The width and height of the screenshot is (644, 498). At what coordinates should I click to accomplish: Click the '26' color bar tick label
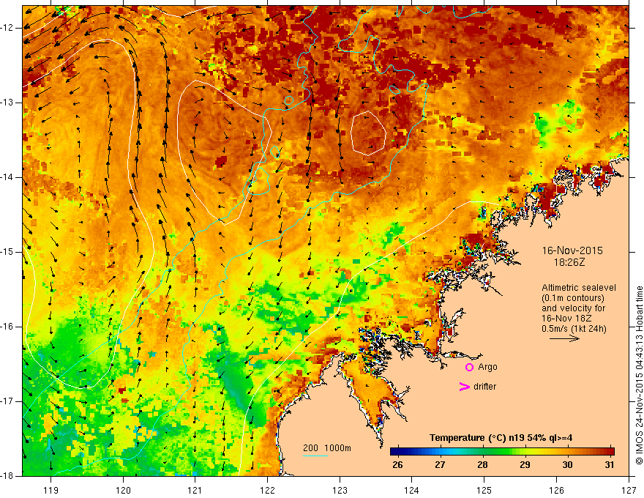point(397,465)
